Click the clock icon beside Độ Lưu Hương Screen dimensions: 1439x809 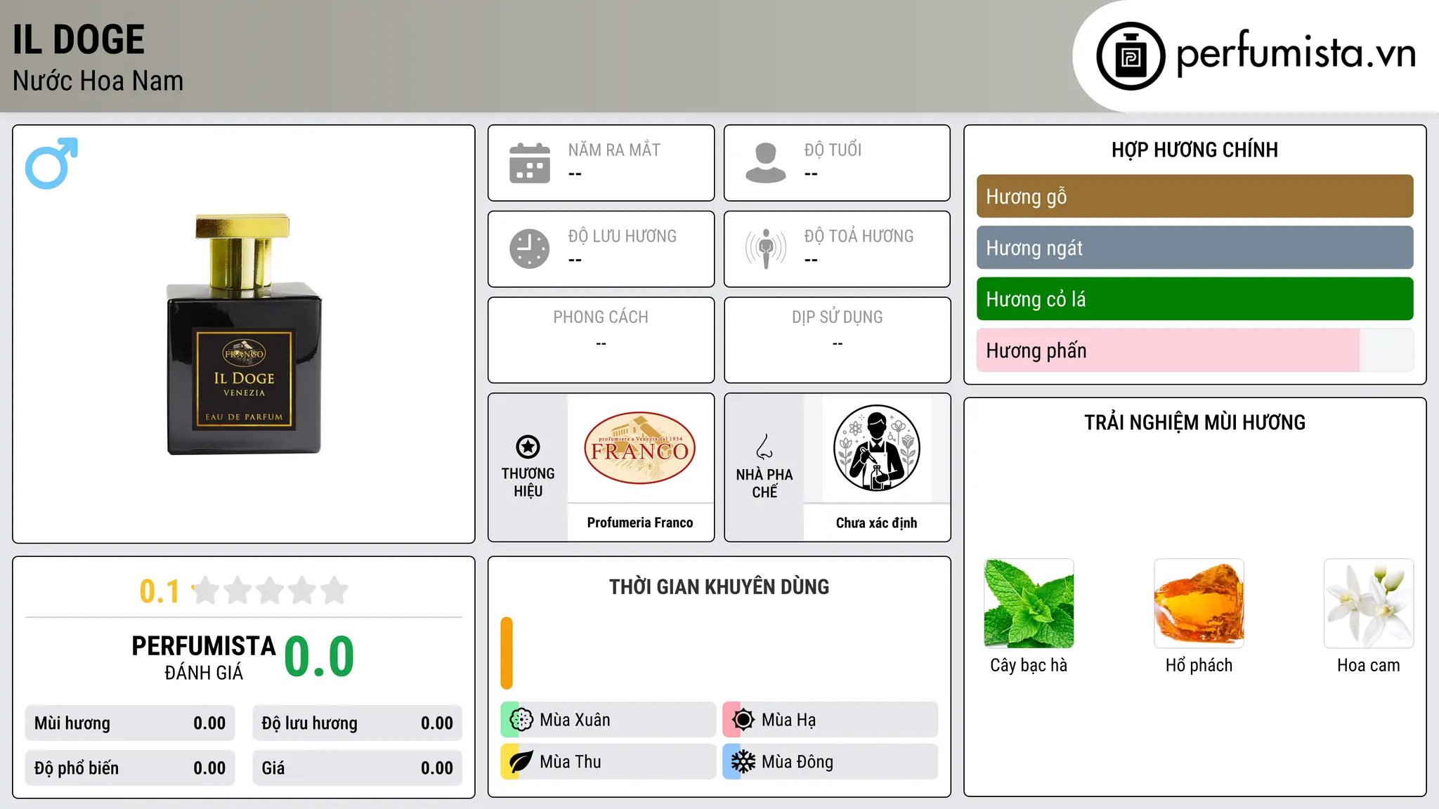[530, 249]
